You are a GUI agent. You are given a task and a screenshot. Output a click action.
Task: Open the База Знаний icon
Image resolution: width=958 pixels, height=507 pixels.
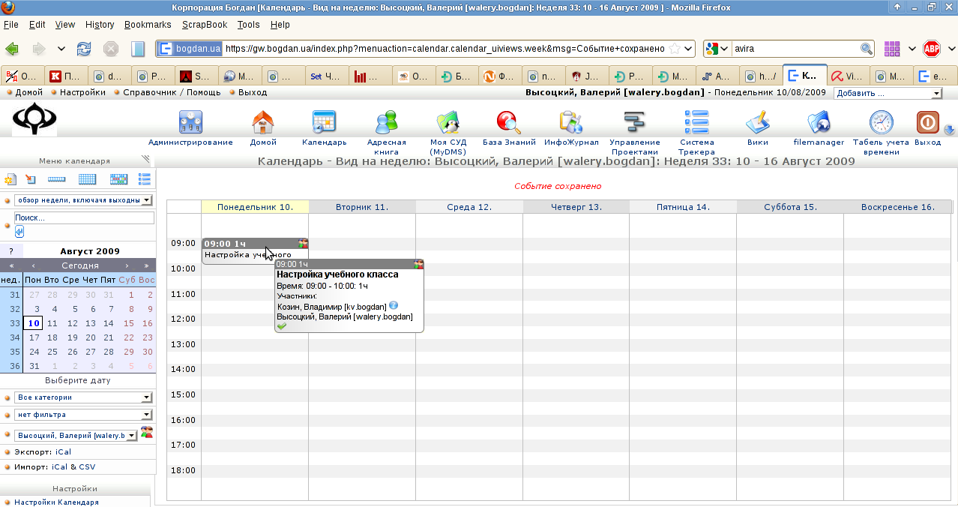(x=509, y=121)
